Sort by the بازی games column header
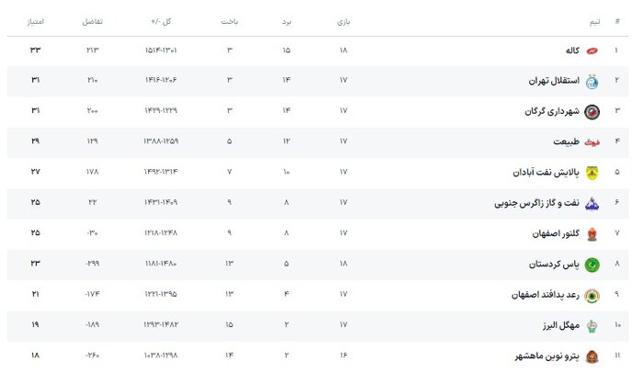Image resolution: width=644 pixels, height=373 pixels. pyautogui.click(x=344, y=20)
